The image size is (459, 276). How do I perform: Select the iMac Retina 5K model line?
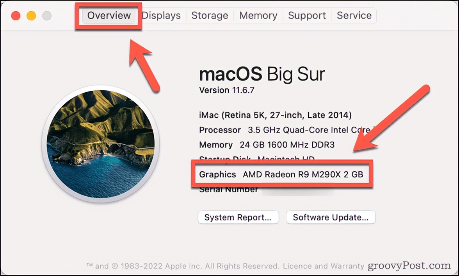(x=275, y=115)
